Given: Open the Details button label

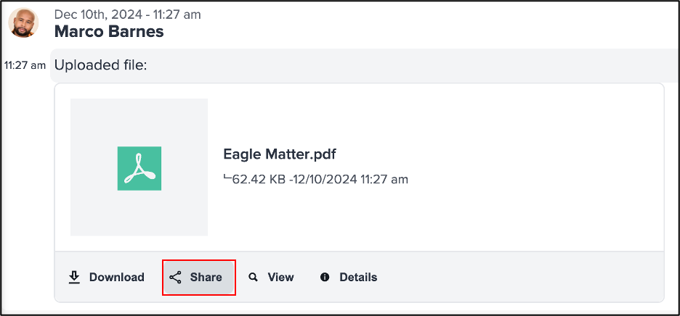Looking at the screenshot, I should [x=358, y=277].
